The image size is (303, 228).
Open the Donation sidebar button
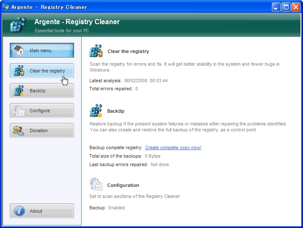coord(42,131)
